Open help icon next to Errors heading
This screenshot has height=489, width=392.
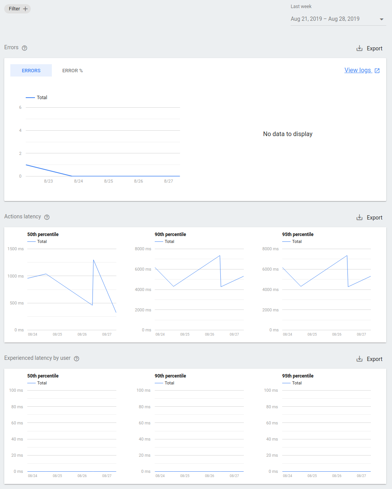pyautogui.click(x=25, y=48)
